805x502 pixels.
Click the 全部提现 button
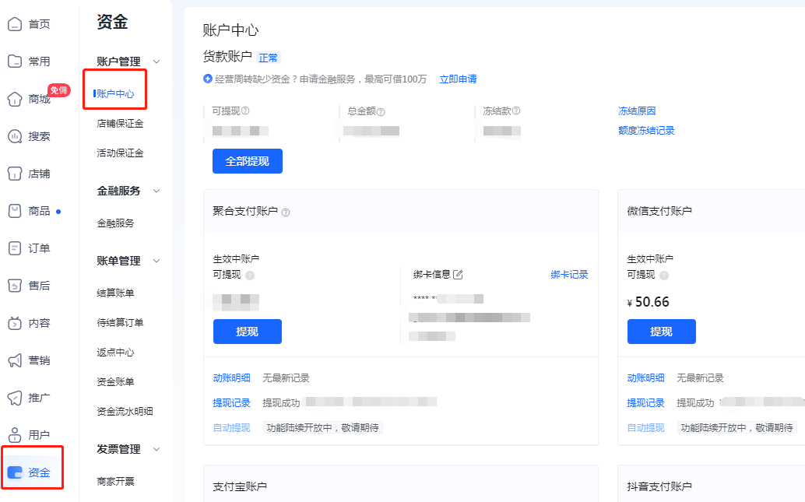coord(247,161)
